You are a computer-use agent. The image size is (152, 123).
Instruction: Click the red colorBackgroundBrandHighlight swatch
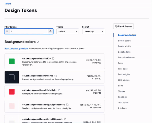click(x=12, y=92)
